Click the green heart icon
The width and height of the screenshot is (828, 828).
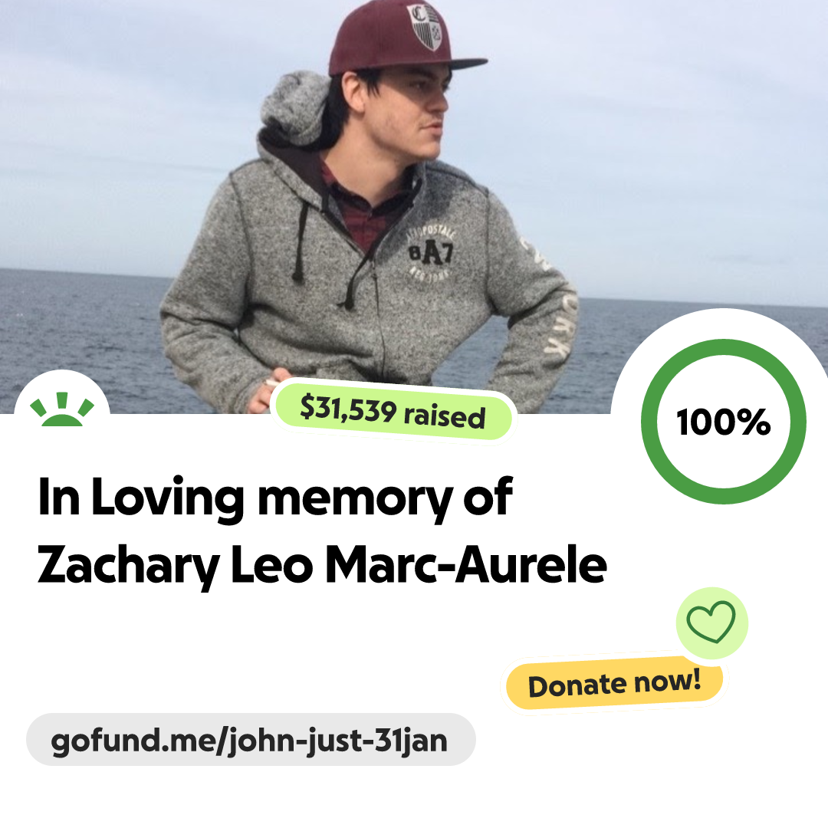711,622
